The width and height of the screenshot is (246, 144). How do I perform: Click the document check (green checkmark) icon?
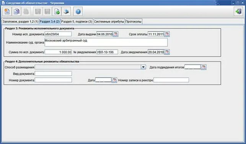(57, 12)
